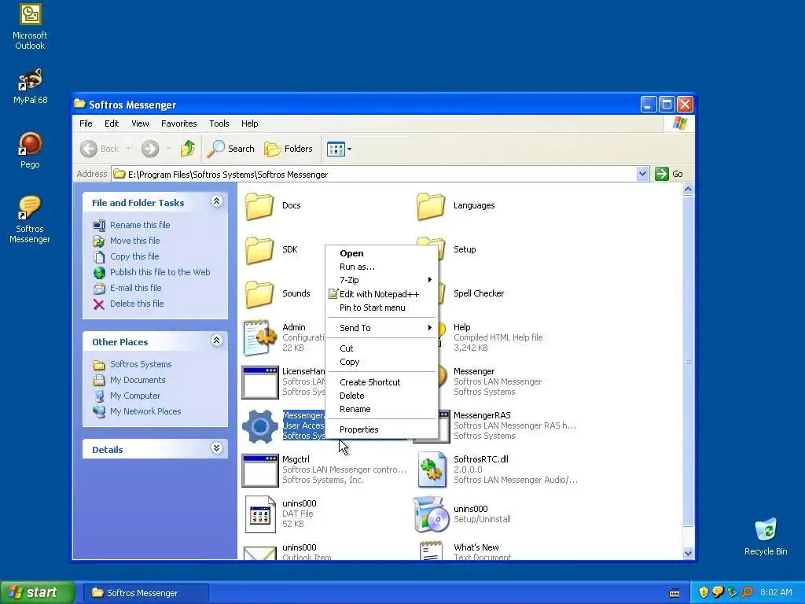Choose Copy from context menu
Image resolution: width=805 pixels, height=604 pixels.
[x=381, y=362]
